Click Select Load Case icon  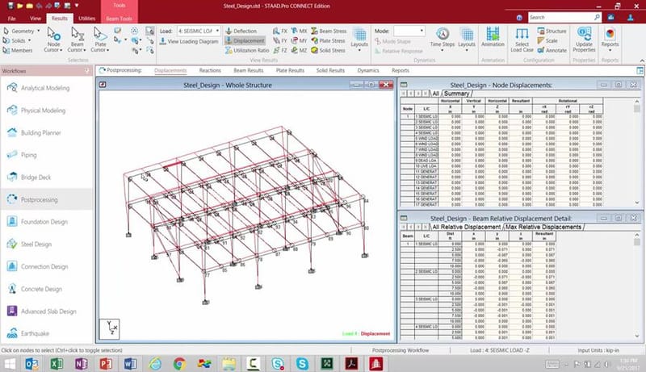522,40
